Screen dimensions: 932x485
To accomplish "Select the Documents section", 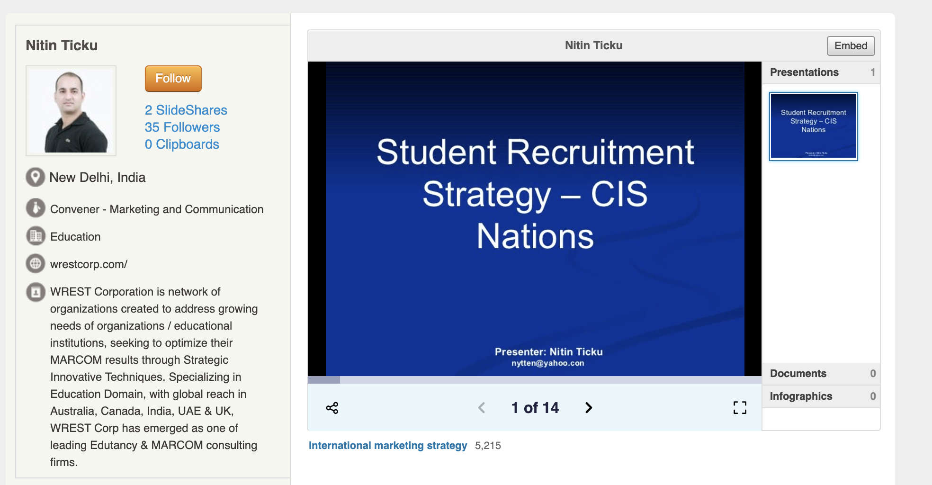I will click(x=821, y=374).
